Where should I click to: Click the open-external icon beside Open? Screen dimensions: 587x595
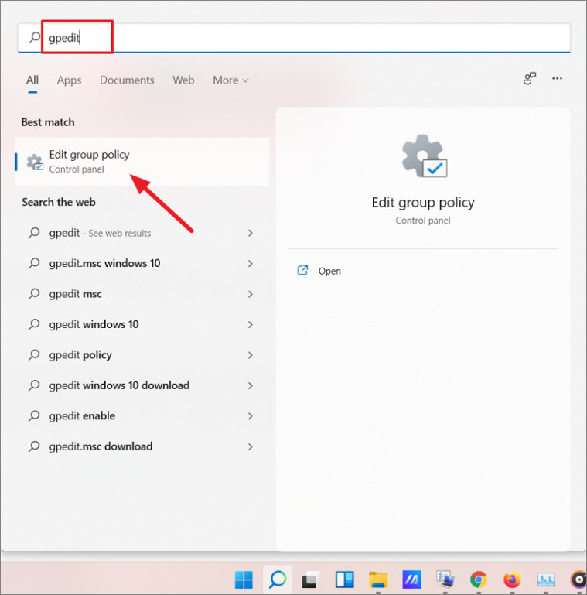coord(302,270)
